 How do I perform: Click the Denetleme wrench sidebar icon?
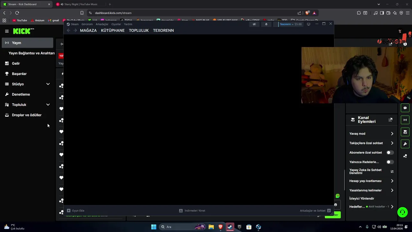7,94
